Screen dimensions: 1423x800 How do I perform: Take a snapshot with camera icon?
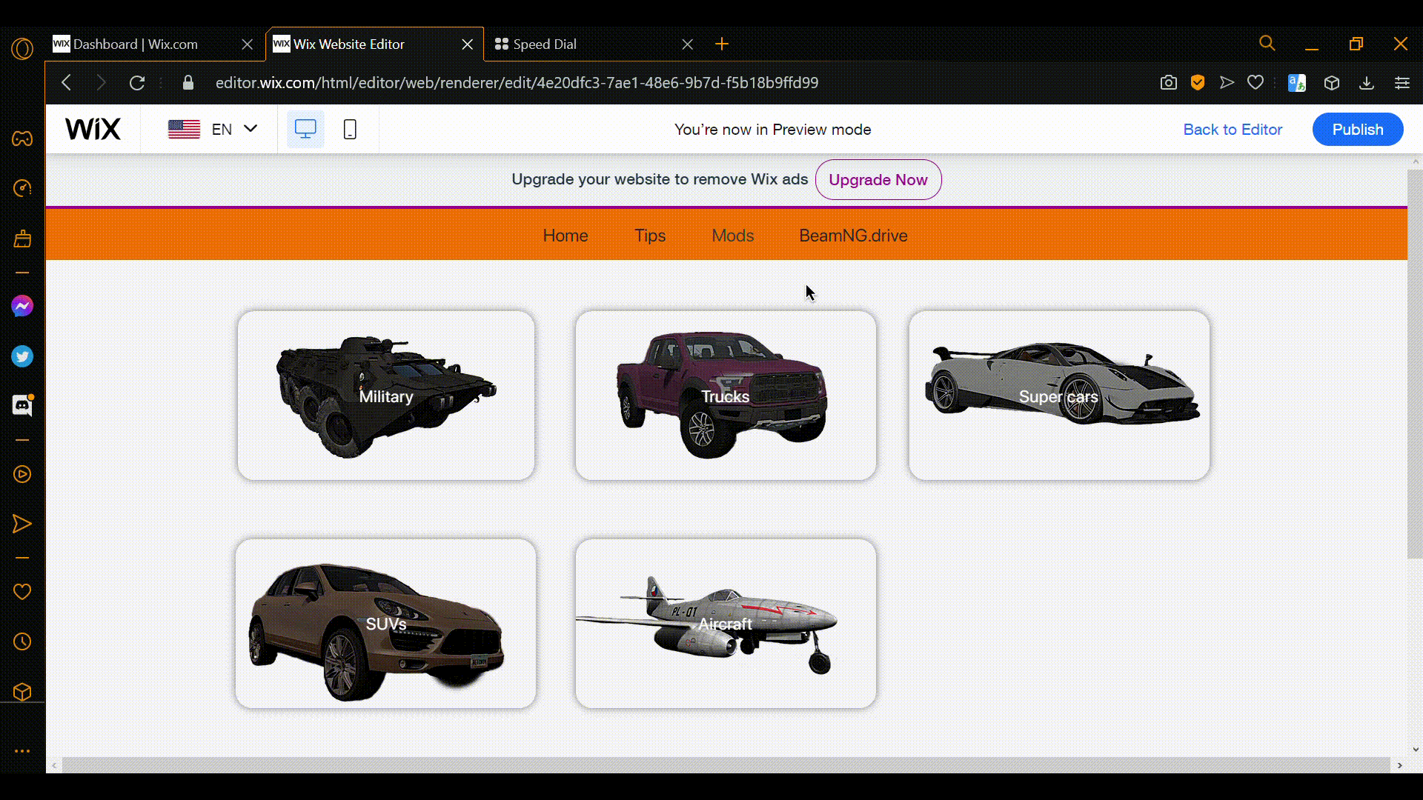(1169, 83)
